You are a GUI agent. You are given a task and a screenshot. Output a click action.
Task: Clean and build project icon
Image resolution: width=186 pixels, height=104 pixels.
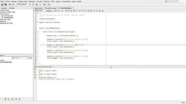37,5
